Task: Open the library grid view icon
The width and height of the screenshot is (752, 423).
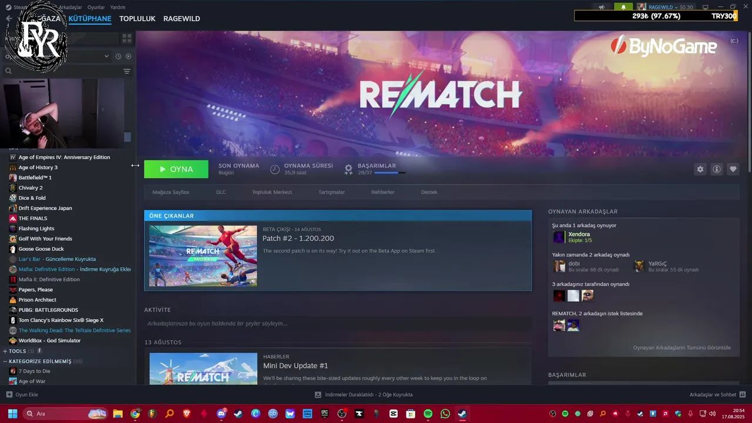Action: click(x=126, y=39)
